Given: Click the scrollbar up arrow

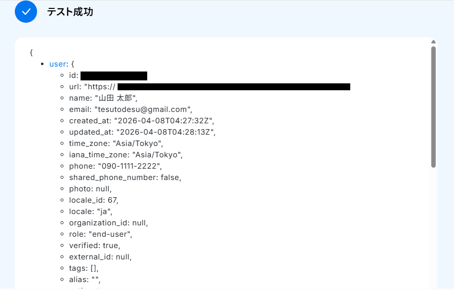Looking at the screenshot, I should coord(433,42).
